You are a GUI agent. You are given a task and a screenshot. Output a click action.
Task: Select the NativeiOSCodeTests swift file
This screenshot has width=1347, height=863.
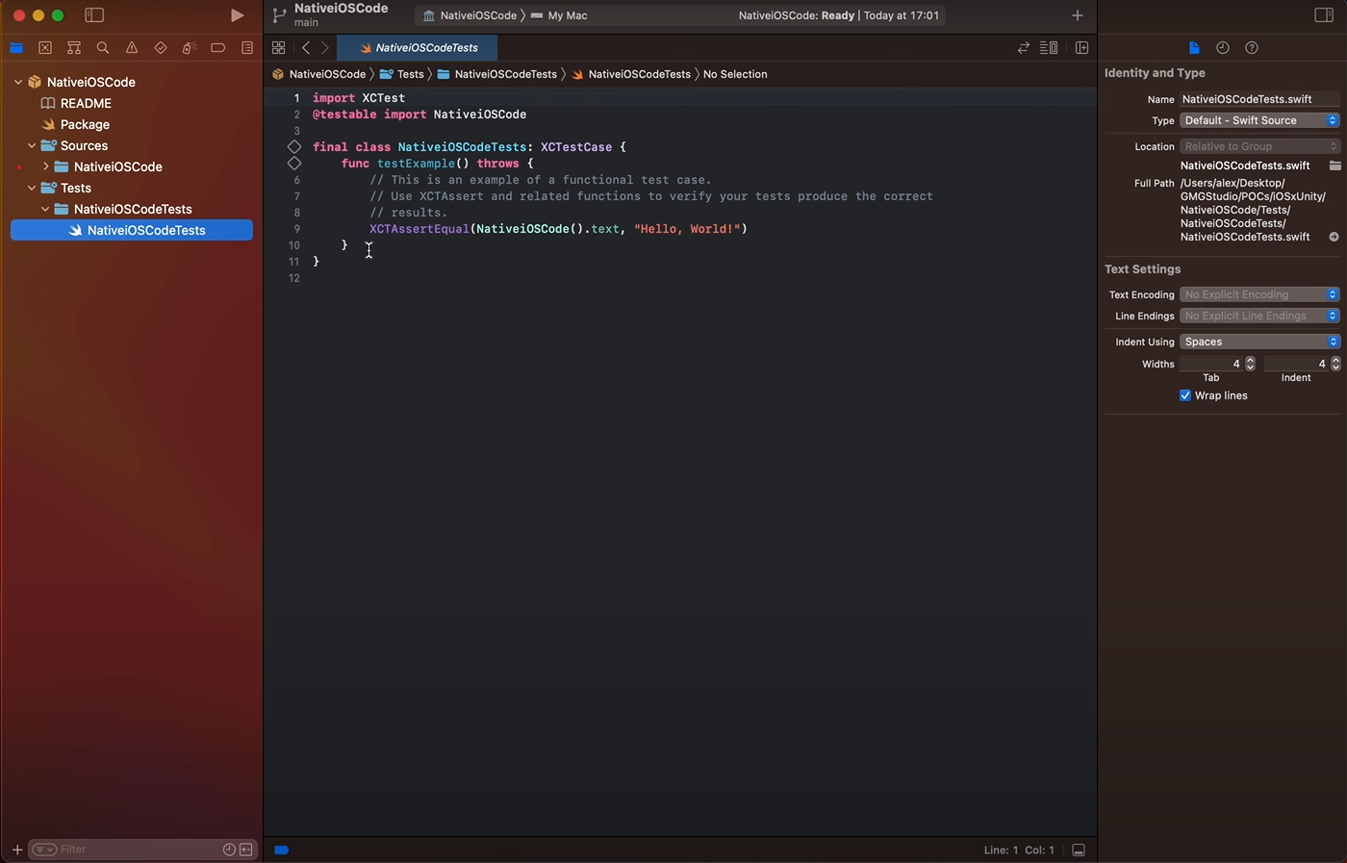click(x=132, y=230)
